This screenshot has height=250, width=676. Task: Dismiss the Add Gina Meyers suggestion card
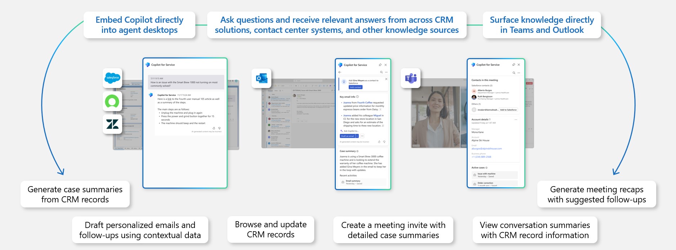tap(386, 79)
